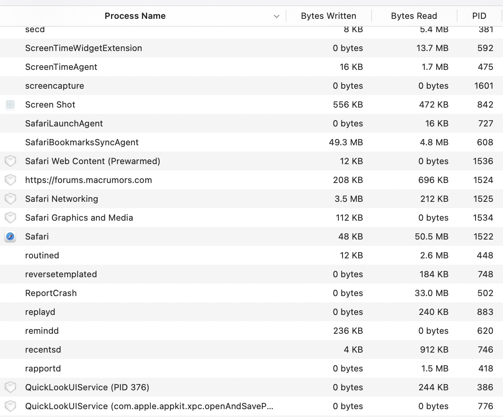Screen dimensions: 503x417
Task: Toggle sort order with Process Name chevron
Action: point(277,16)
